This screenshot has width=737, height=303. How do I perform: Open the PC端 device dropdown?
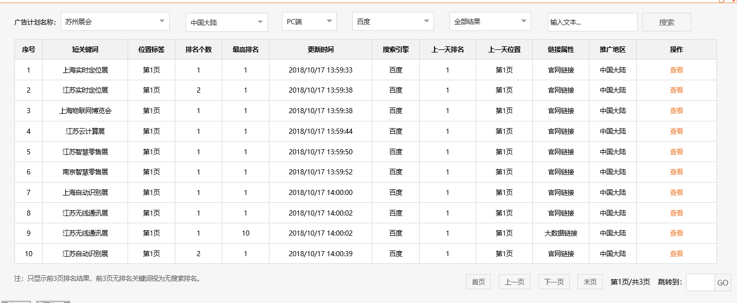click(308, 21)
